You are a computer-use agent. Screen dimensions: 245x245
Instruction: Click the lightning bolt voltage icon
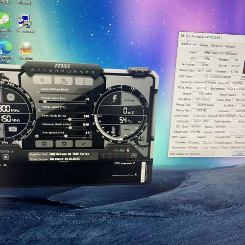(114, 99)
